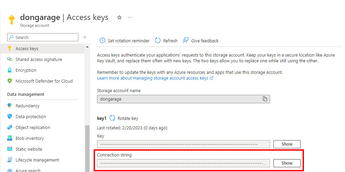The height and width of the screenshot is (172, 345).
Task: Click the hidden Connection string field
Action: (x=183, y=163)
